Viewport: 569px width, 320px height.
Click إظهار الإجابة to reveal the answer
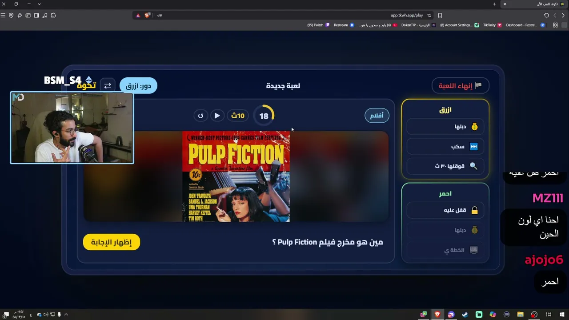(112, 242)
